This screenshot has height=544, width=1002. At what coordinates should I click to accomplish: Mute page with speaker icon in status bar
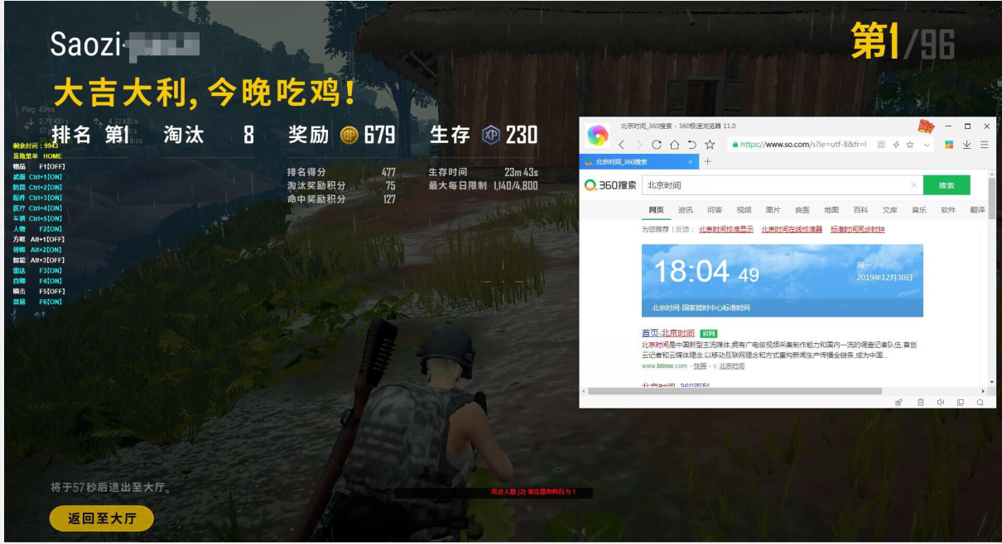(940, 402)
